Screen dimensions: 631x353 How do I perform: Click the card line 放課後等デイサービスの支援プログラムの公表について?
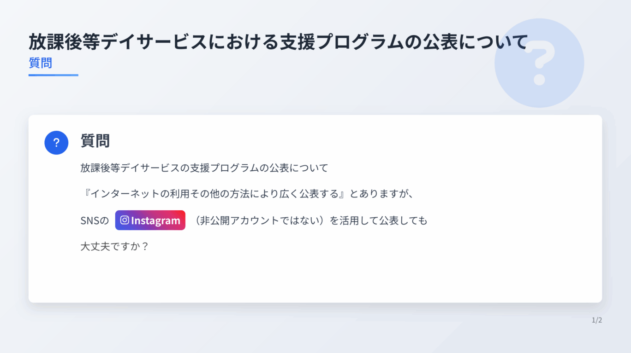[x=204, y=168]
